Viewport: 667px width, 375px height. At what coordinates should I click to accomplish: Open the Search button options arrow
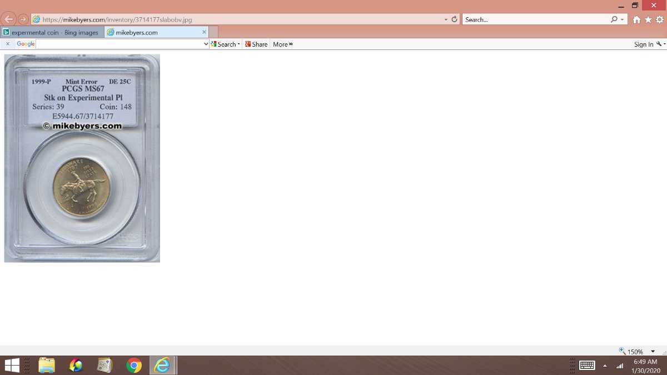pyautogui.click(x=239, y=44)
